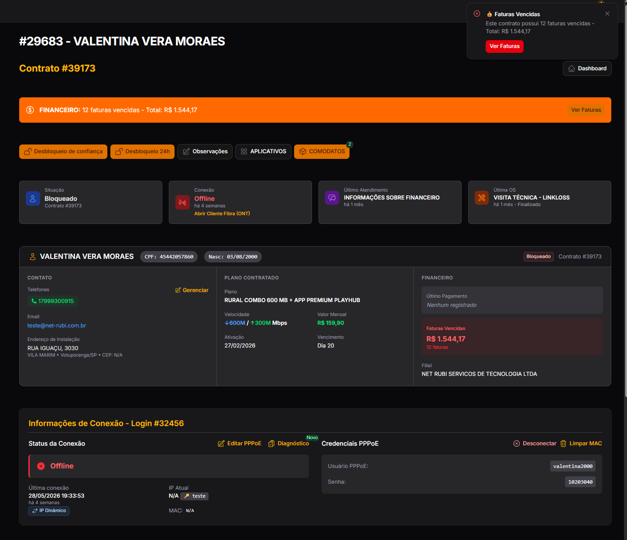The height and width of the screenshot is (540, 627).
Task: Open the APLICATIVOS section
Action: point(263,151)
